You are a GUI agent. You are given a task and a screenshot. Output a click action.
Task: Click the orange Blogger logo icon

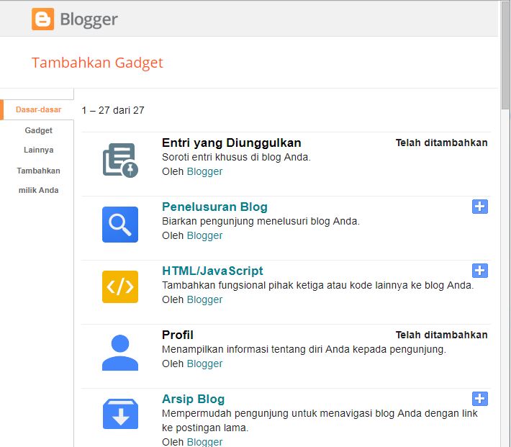[42, 19]
